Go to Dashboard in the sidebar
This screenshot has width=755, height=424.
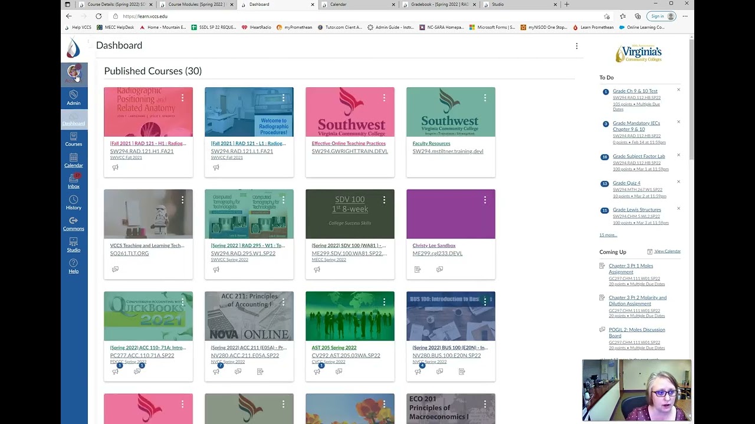74,119
